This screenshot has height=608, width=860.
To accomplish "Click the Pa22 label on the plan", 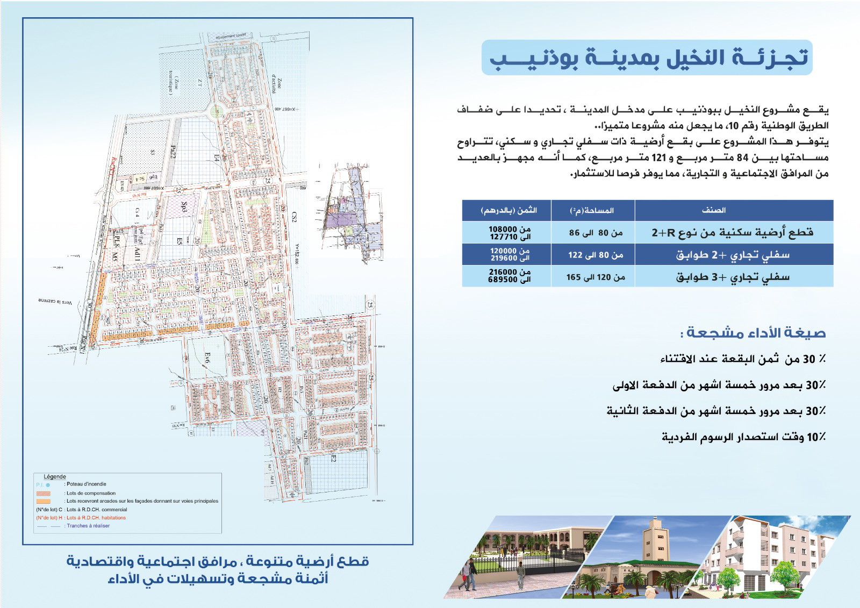I will point(174,151).
